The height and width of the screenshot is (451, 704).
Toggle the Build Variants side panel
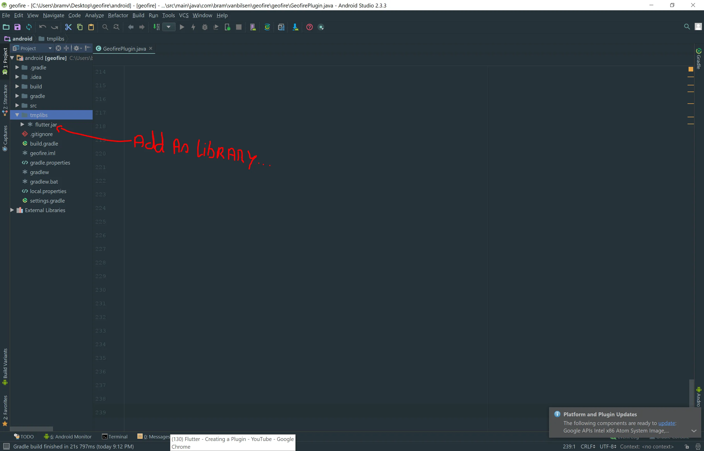(x=5, y=366)
